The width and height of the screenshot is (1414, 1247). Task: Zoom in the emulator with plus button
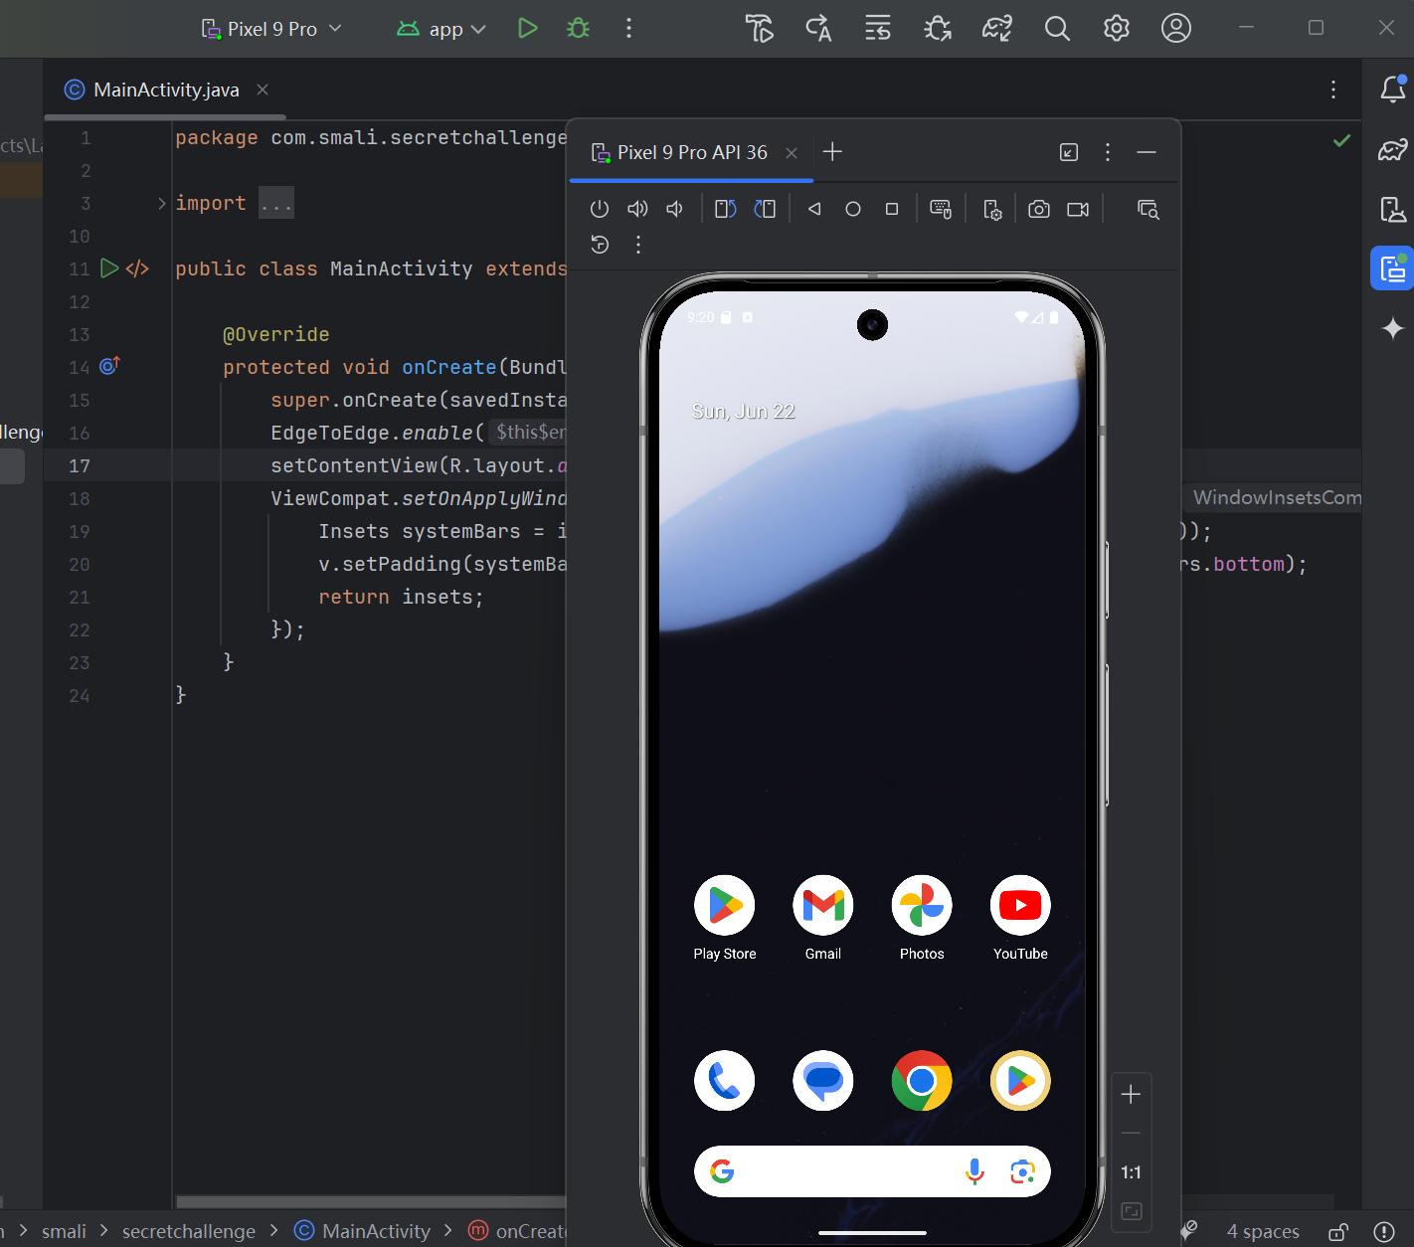(x=1131, y=1095)
